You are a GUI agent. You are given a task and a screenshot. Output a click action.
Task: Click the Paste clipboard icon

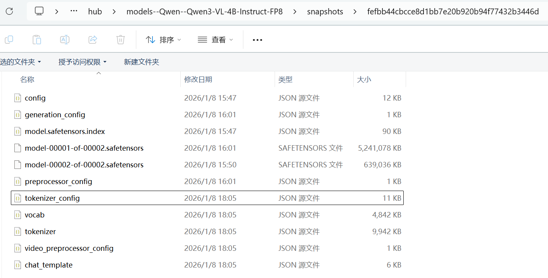36,40
